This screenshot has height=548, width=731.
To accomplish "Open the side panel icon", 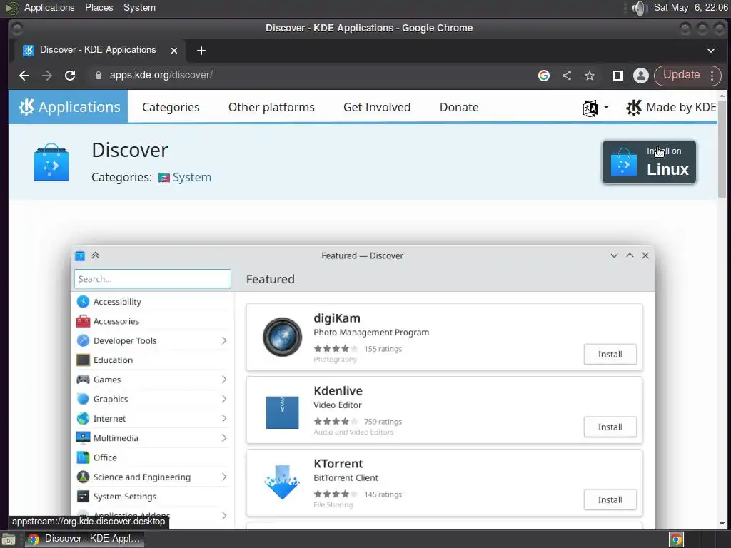I will pyautogui.click(x=617, y=76).
